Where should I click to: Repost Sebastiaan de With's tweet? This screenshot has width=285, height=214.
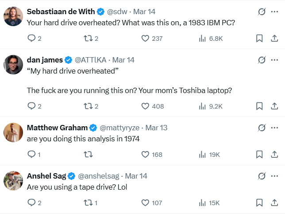(x=88, y=39)
